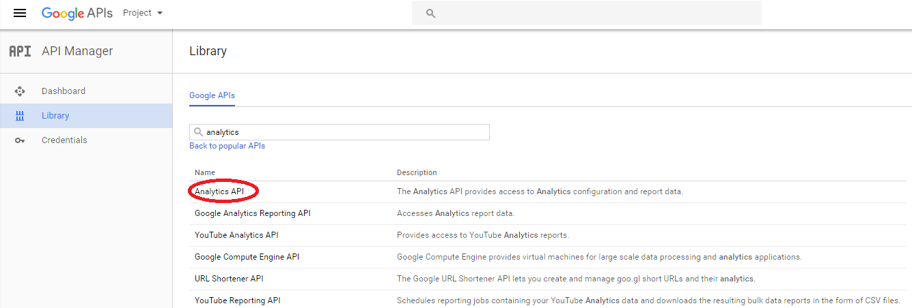Open YouTube Analytics API entry

coord(236,235)
